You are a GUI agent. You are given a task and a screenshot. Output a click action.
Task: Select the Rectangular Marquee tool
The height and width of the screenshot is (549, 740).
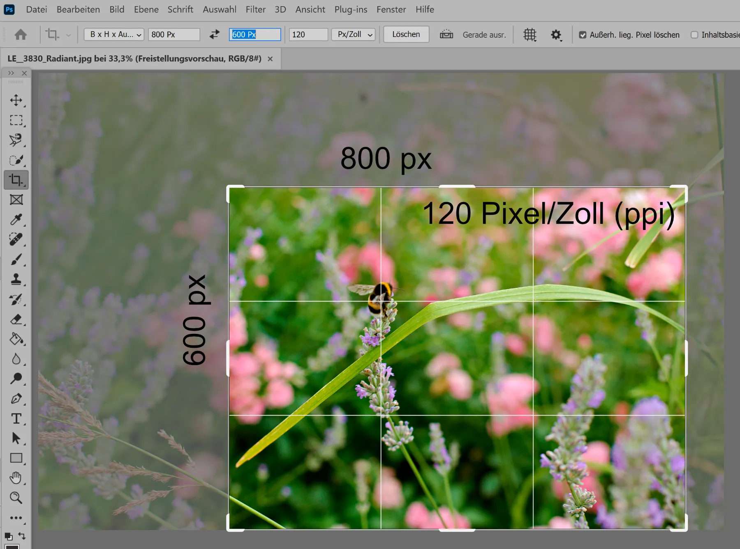[16, 120]
